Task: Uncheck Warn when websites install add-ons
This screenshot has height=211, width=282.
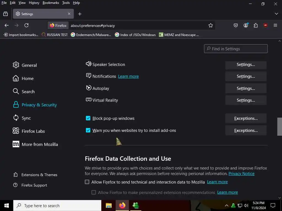Action: coord(88,130)
